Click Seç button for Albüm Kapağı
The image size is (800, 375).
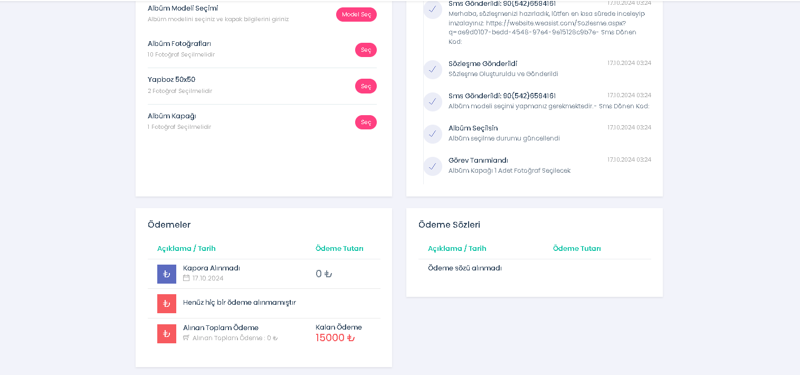click(x=366, y=122)
